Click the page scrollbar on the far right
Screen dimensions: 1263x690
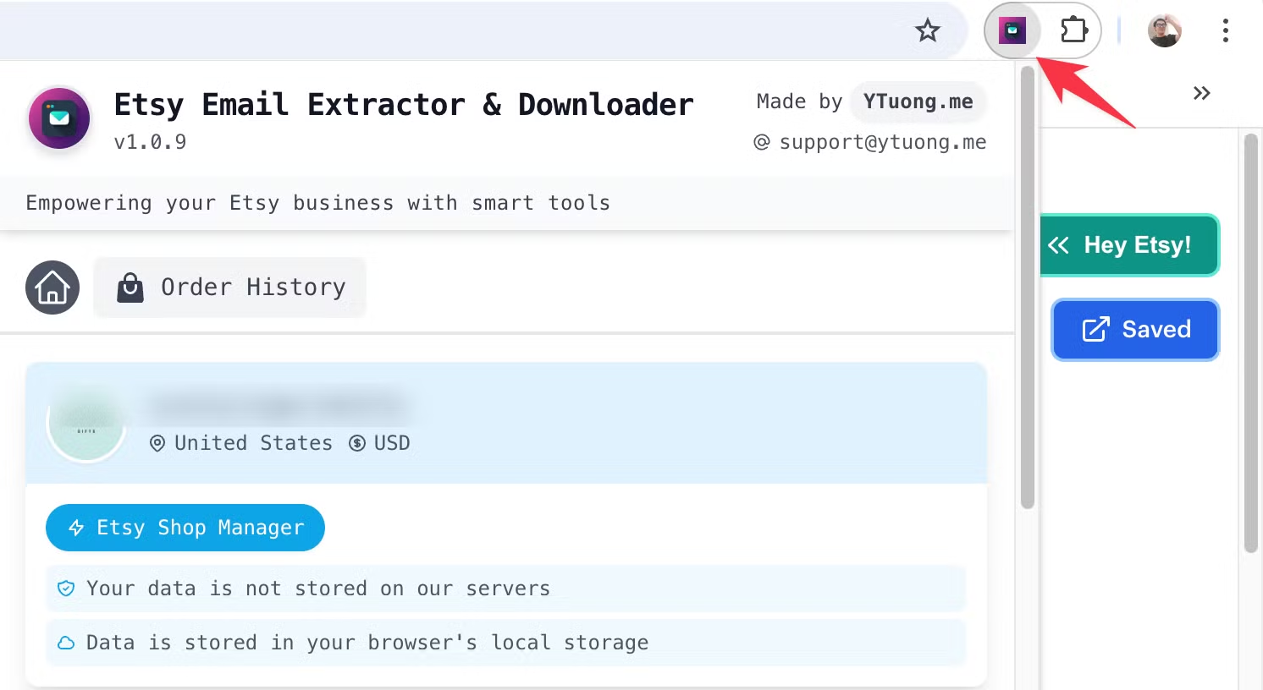coord(1251,338)
